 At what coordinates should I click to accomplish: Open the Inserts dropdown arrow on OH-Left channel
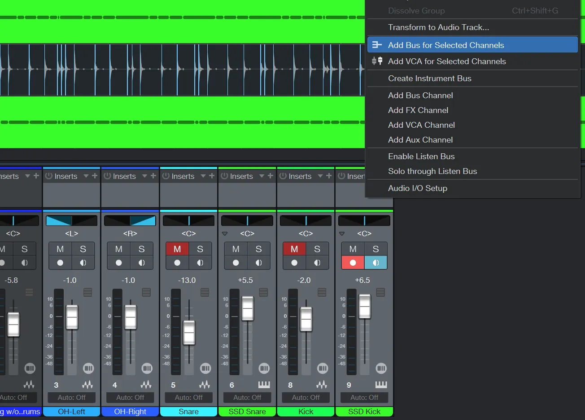[86, 176]
